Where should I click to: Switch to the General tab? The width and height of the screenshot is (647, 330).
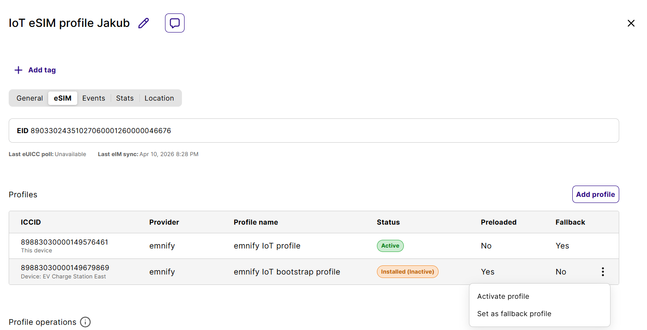30,98
